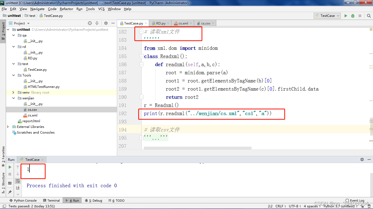373x209 pixels.
Task: Collapse the readxml method at line 186
Action: 141,64
